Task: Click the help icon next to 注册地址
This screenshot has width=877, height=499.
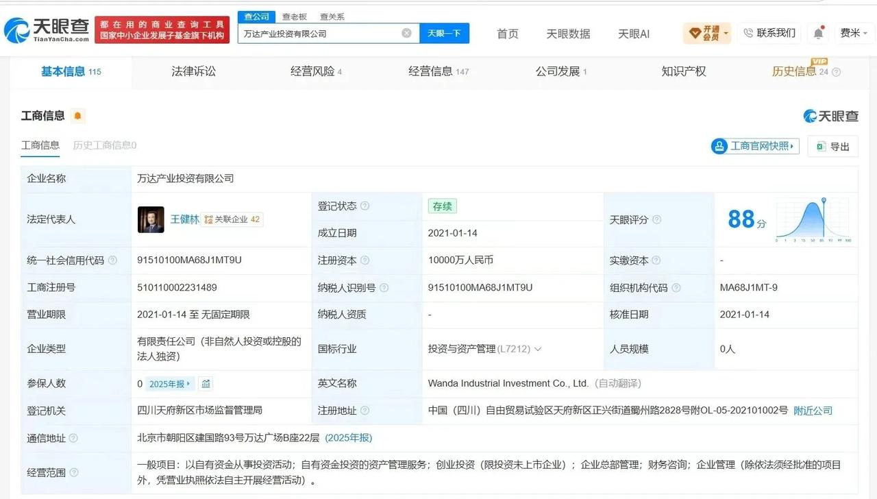Action: pyautogui.click(x=365, y=411)
